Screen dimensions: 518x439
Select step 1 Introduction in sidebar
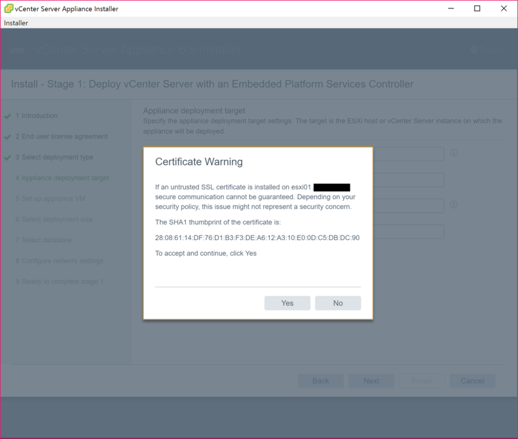[x=36, y=116]
